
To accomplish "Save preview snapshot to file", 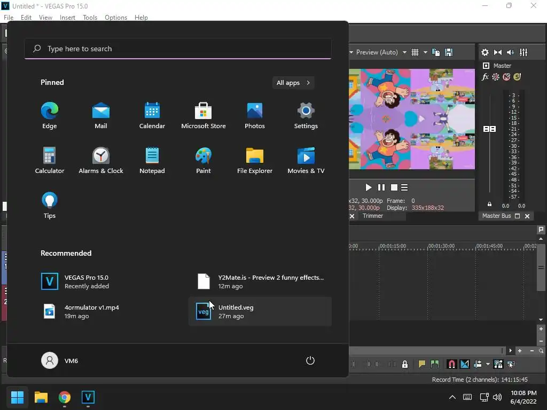I will click(x=449, y=52).
